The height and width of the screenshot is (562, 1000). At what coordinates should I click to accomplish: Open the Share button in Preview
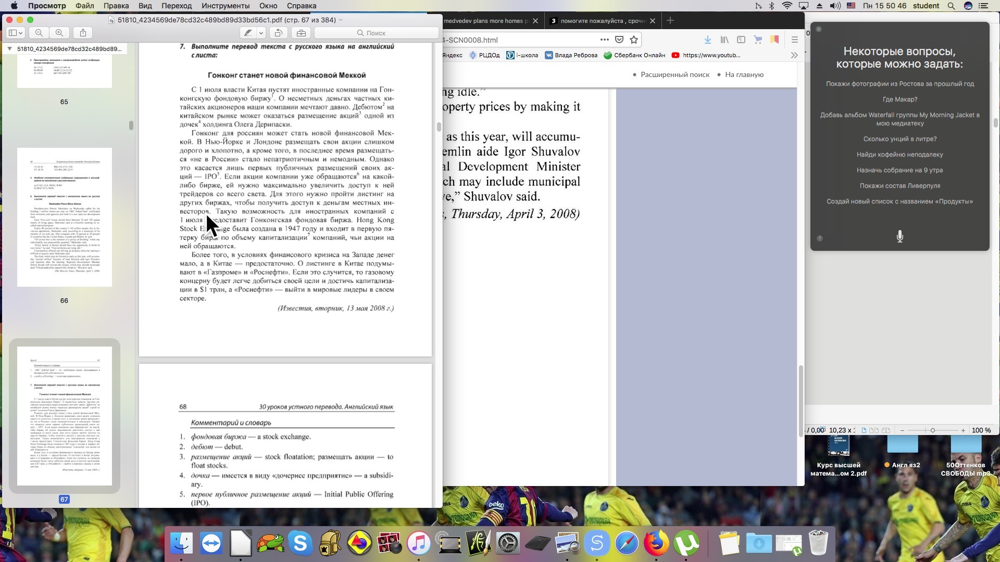83,33
